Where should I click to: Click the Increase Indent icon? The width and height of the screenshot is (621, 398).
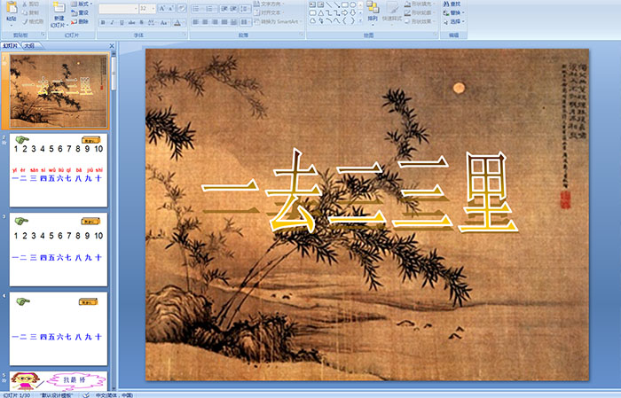pos(233,8)
